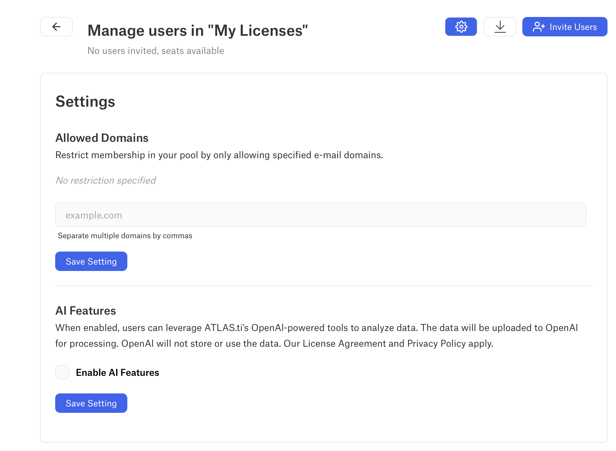Click the No restriction specified text

(106, 180)
